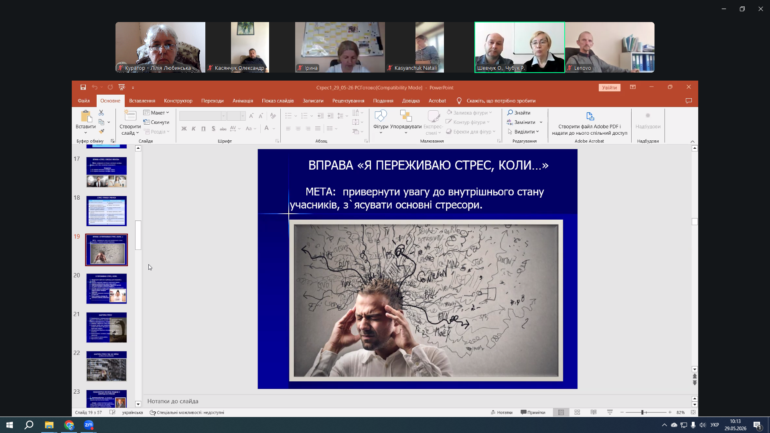Click the Underline (П) formatting icon
This screenshot has width=770, height=433.
click(x=203, y=129)
